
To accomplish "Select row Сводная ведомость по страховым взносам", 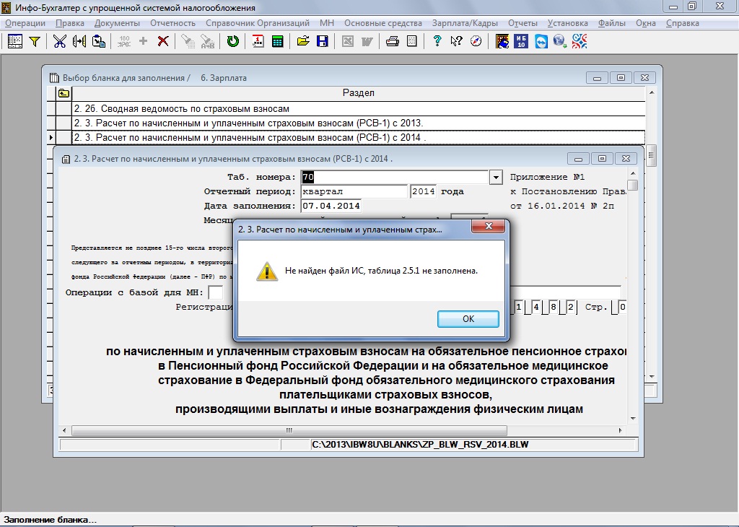I will point(358,109).
